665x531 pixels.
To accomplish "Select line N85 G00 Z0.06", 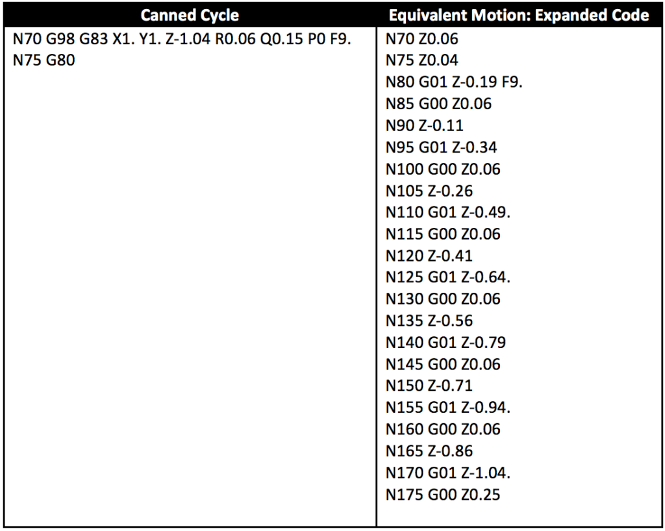I will 438,105.
